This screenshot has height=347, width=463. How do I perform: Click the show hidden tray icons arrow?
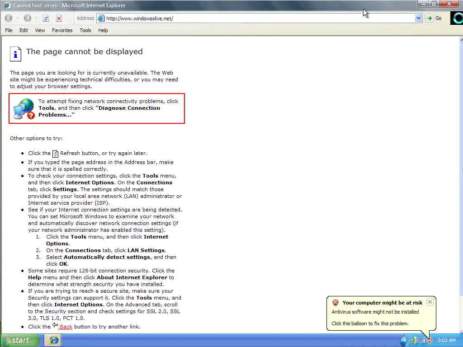tap(404, 341)
